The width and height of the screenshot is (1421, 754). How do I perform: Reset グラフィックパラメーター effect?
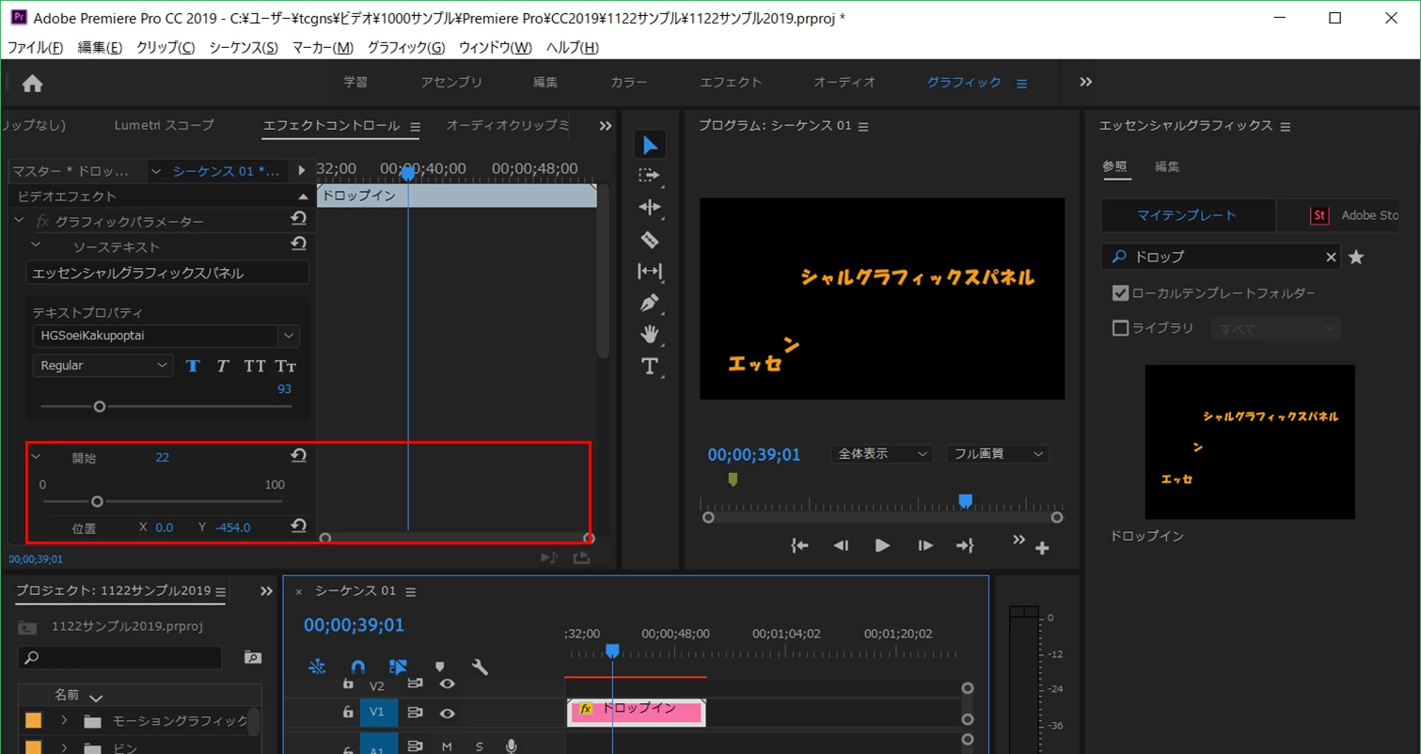pyautogui.click(x=298, y=219)
